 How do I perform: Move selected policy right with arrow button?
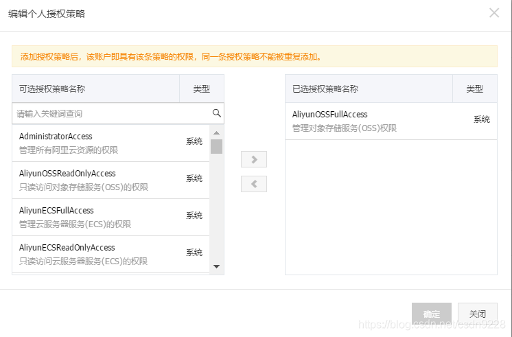254,159
